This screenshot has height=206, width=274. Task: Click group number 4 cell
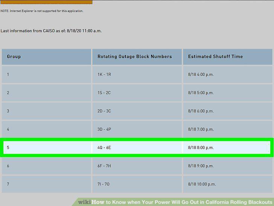click(x=46, y=129)
